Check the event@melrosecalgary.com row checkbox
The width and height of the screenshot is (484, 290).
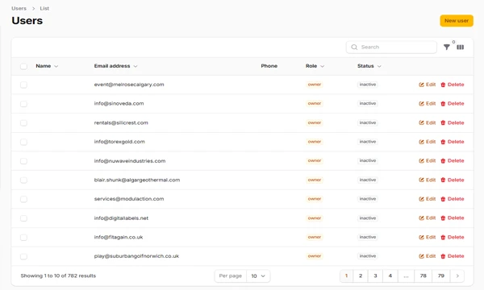(x=23, y=85)
